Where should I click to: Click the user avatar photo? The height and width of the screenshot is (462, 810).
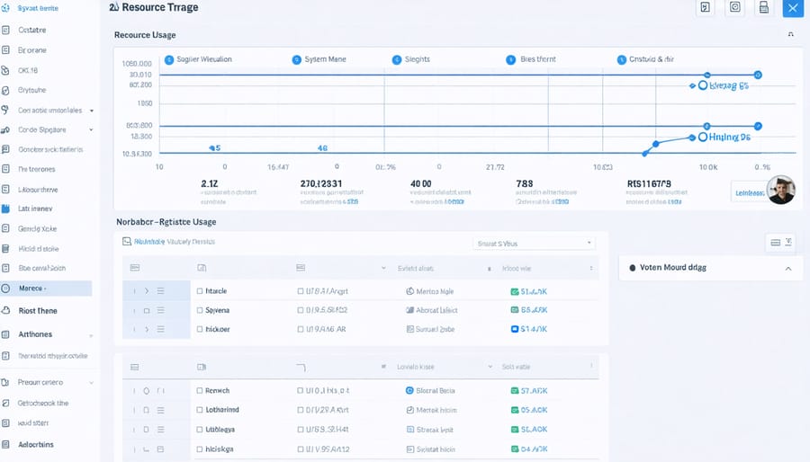coord(781,190)
